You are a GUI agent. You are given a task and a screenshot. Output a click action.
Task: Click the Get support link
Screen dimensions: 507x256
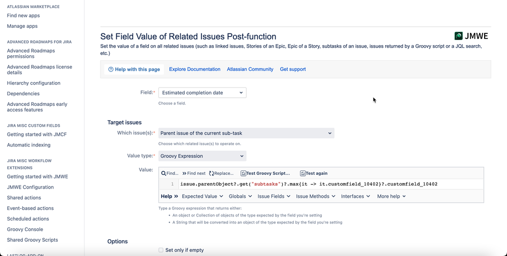pyautogui.click(x=293, y=69)
